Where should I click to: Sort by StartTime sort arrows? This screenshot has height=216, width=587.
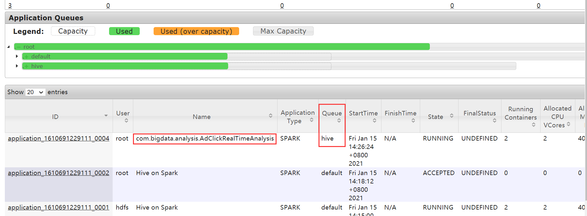point(374,120)
